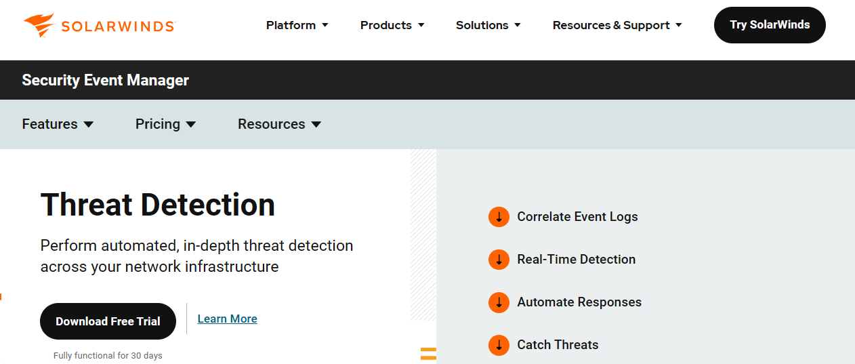Expand the Solutions dropdown arrow
Screen dimensions: 855x364
coord(517,25)
